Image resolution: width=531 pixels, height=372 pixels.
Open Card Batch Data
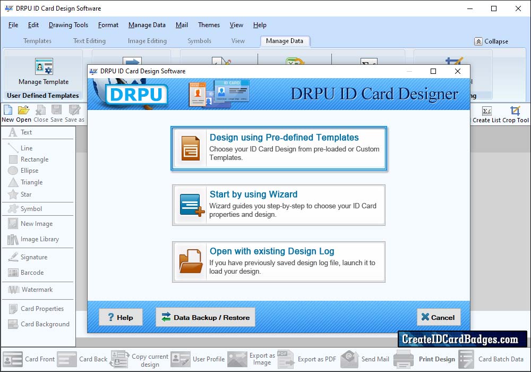click(x=491, y=359)
